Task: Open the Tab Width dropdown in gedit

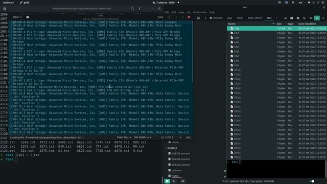Action: (x=143, y=137)
